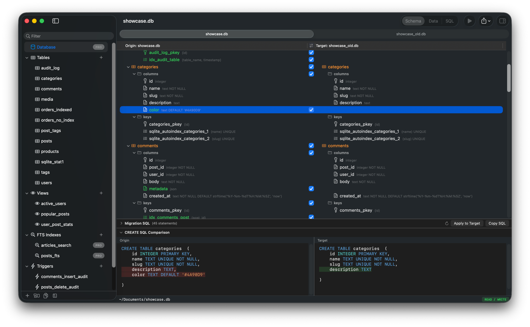Collapse the categories columns group
The width and height of the screenshot is (530, 327).
pyautogui.click(x=134, y=74)
